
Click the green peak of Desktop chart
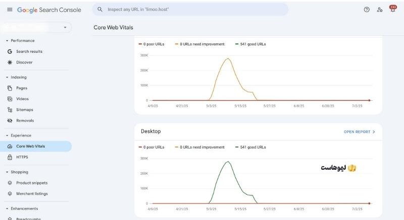pos(228,162)
